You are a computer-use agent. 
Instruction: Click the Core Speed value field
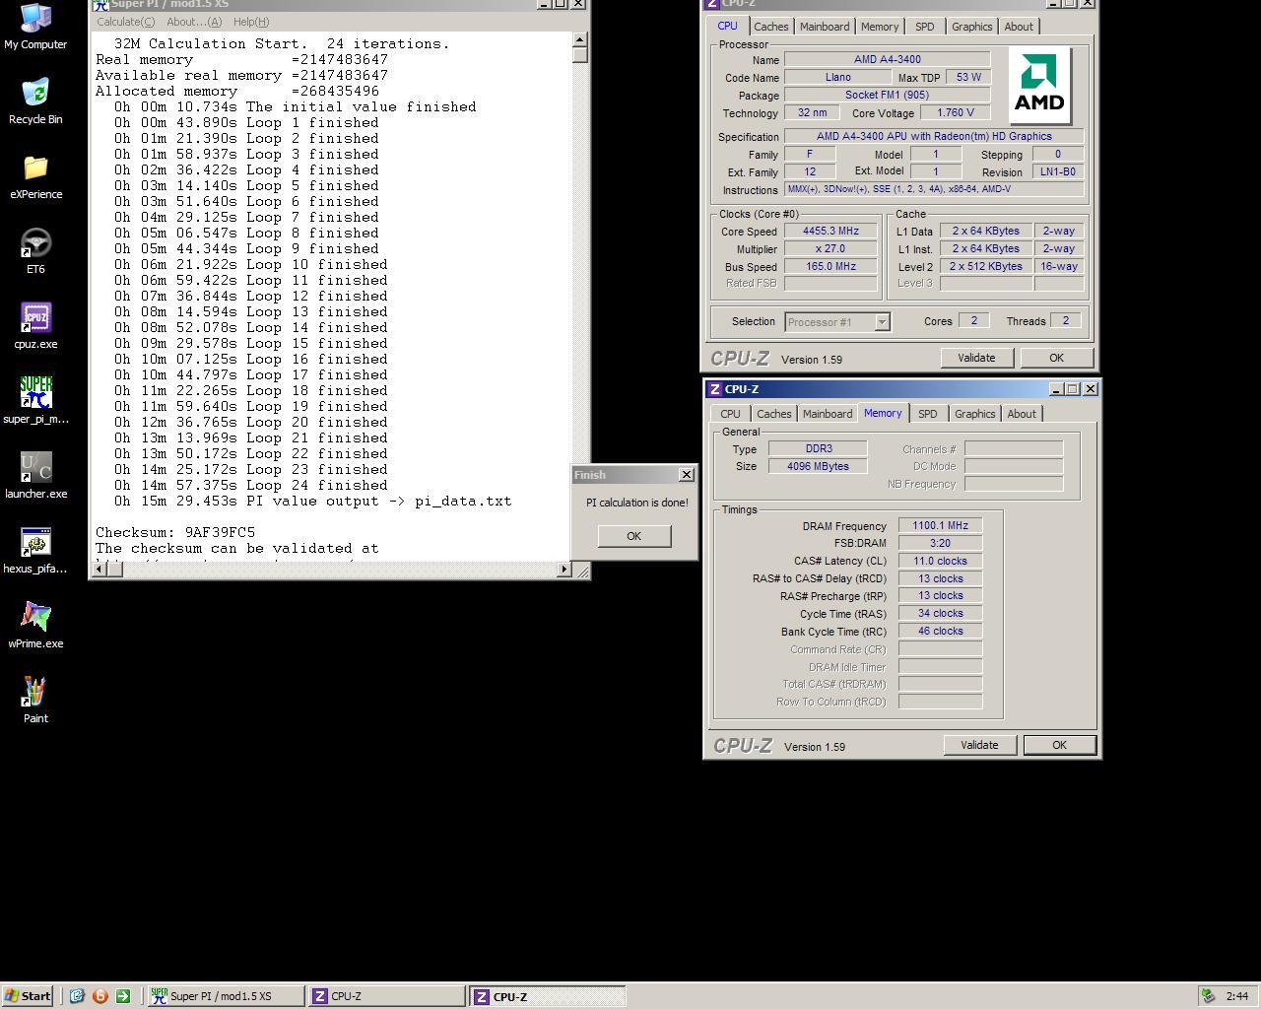click(x=830, y=232)
